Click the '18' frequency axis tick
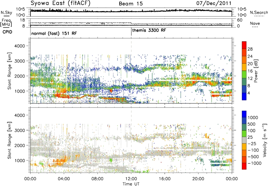The width and height of the screenshot is (268, 186). [22, 20]
